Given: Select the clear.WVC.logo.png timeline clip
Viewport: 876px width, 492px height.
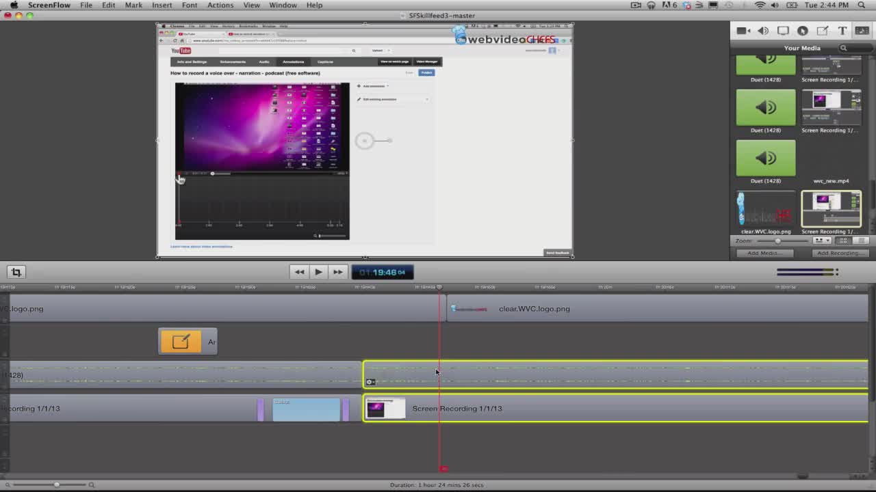Looking at the screenshot, I should tap(657, 309).
